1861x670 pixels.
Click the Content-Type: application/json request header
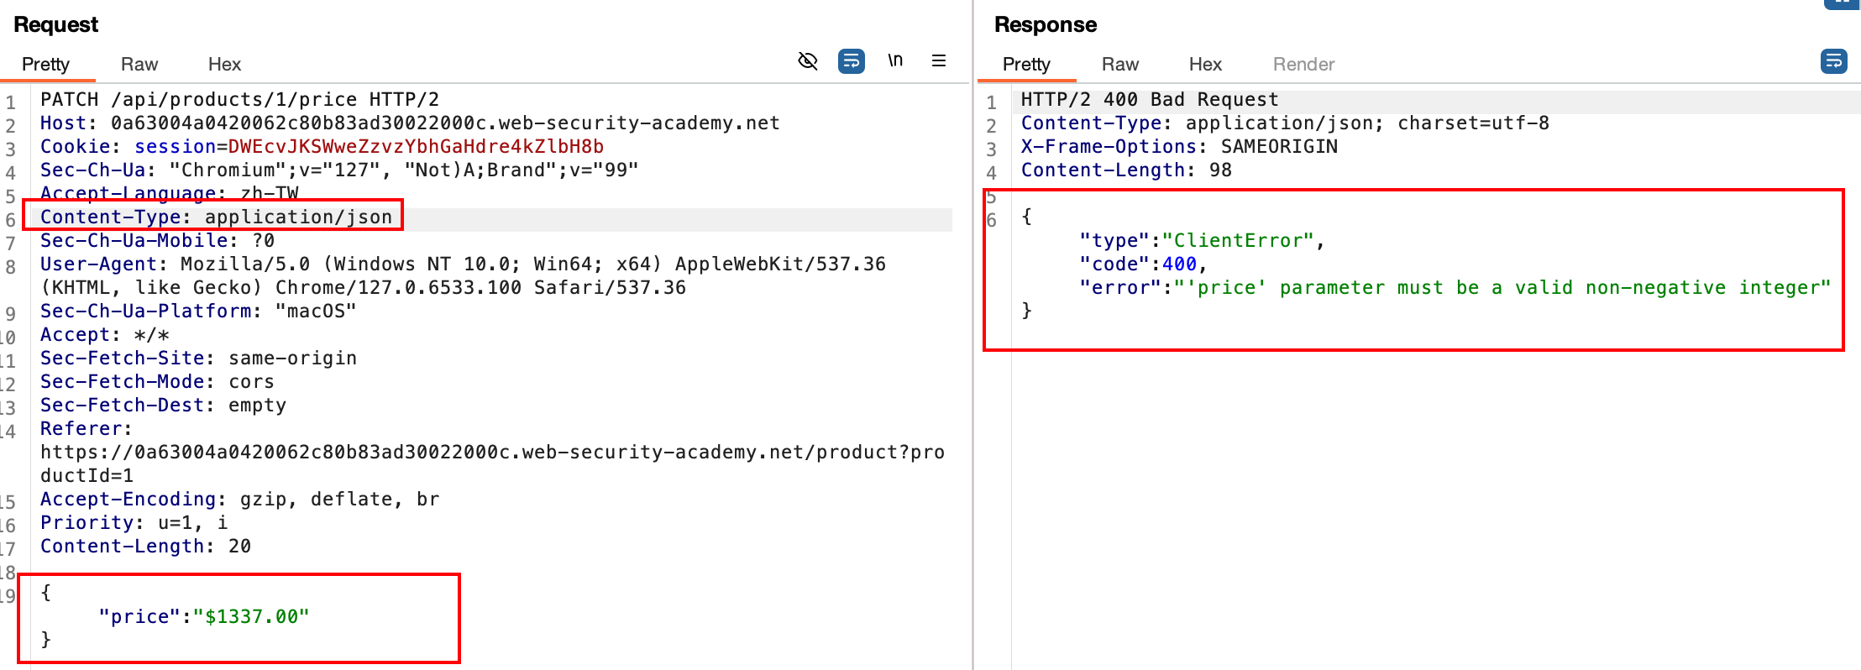click(x=216, y=217)
